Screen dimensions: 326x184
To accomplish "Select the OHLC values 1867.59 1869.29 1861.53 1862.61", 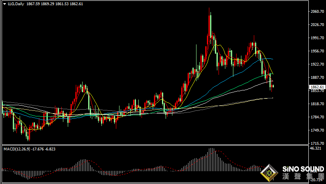I will point(55,4).
